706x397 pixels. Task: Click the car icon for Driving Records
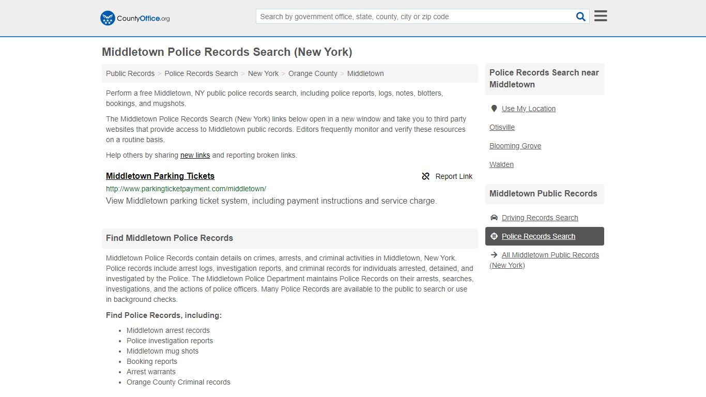[x=494, y=218]
